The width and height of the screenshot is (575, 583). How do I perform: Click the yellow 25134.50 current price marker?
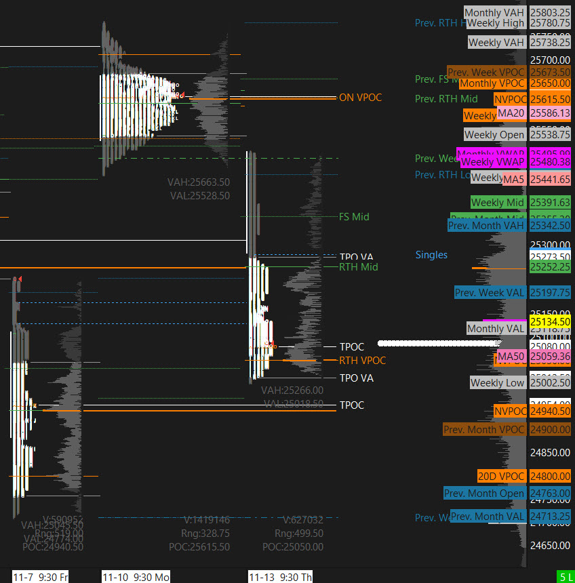550,321
